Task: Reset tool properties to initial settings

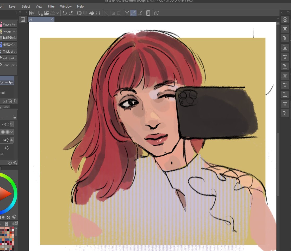Action: pyautogui.click(x=10, y=163)
